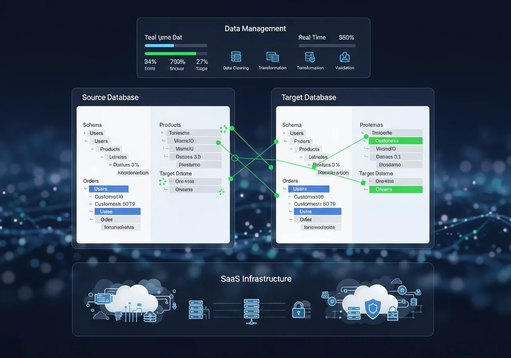
Task: Switch to the Source Database panel
Action: 110,97
